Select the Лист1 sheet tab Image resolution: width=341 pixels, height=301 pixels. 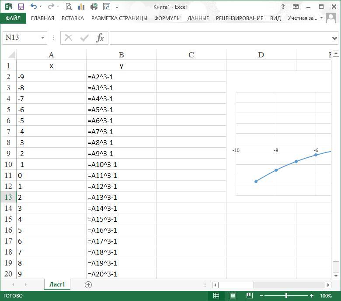point(57,285)
